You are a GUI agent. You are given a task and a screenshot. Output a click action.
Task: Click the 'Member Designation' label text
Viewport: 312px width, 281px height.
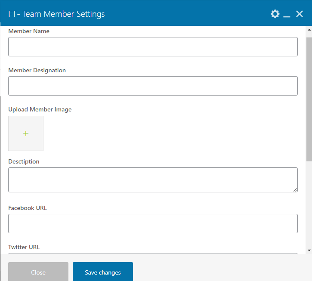(x=37, y=70)
